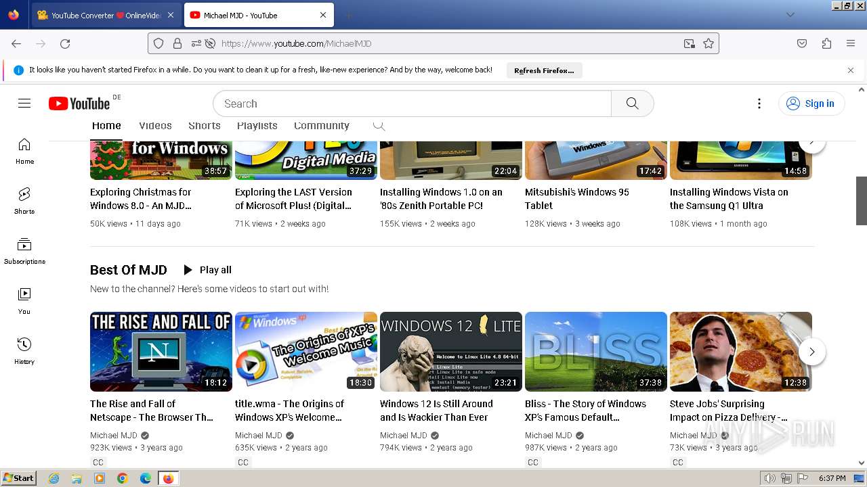Close the Michael MJD YouTube tab
867x487 pixels.
click(323, 15)
